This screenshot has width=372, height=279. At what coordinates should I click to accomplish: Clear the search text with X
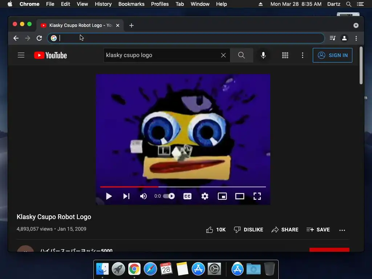click(223, 55)
